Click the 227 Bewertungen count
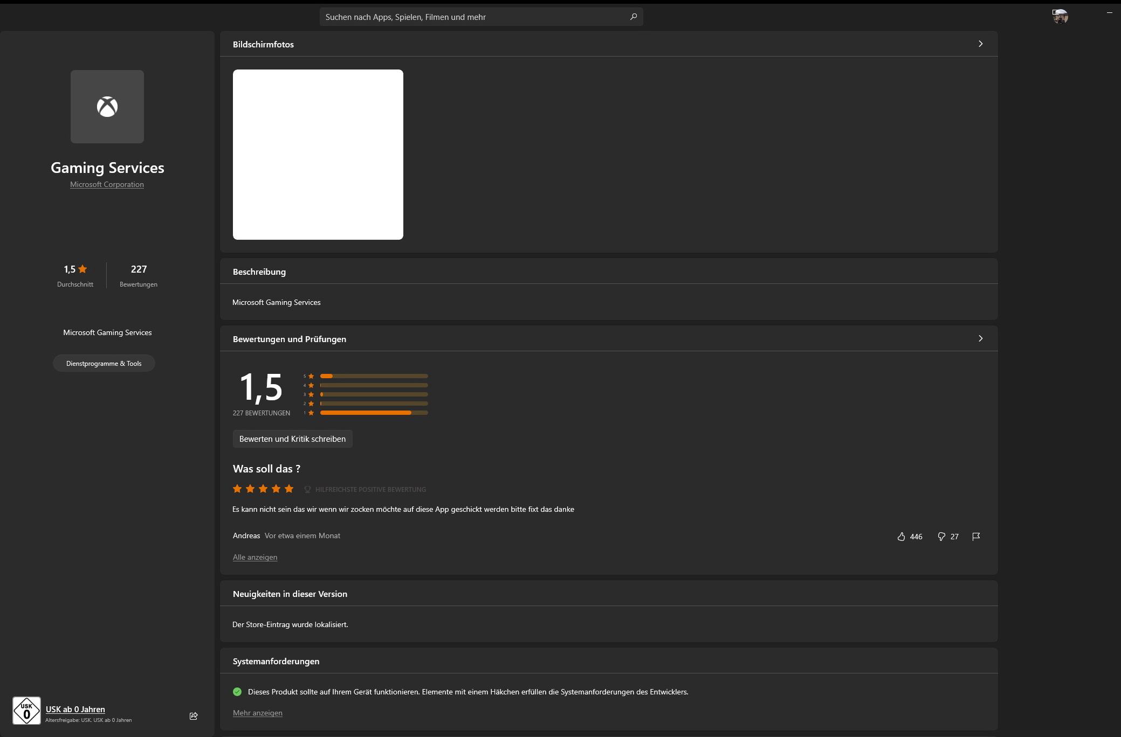1121x737 pixels. click(x=139, y=275)
